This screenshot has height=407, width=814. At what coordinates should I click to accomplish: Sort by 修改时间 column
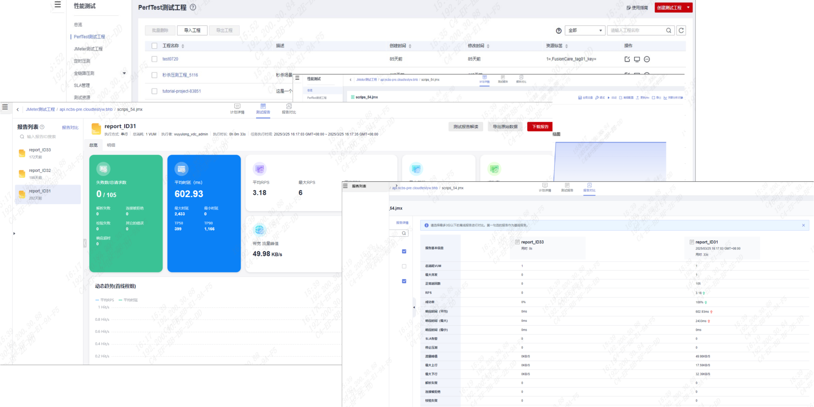pos(488,46)
